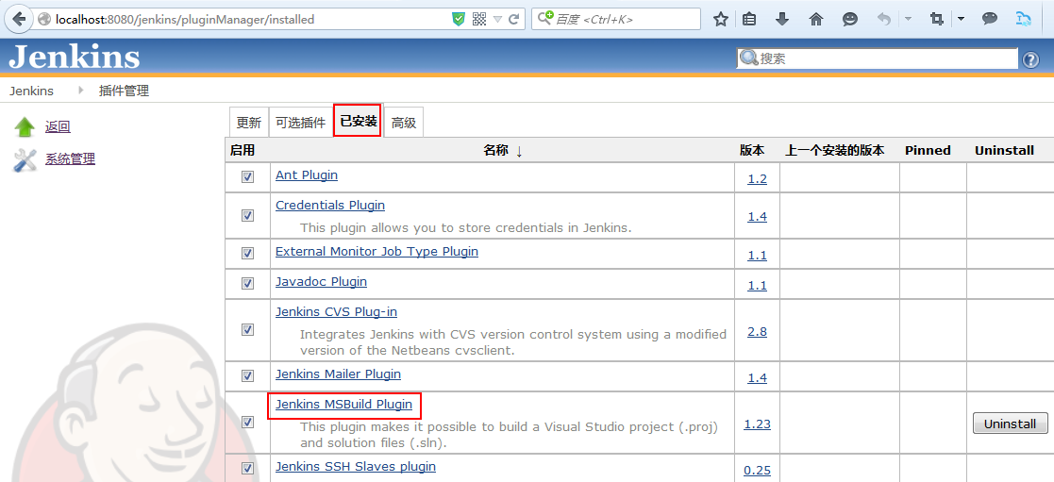Click the globe site identity icon
Image resolution: width=1054 pixels, height=482 pixels.
[x=45, y=20]
